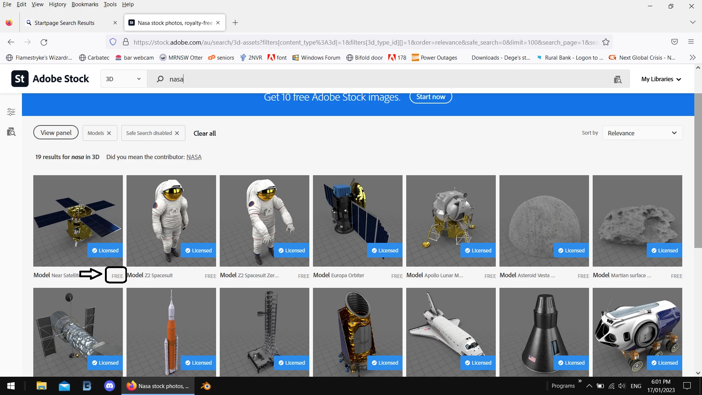Screen dimensions: 702x395
Task: Click the visual search camera icon in search bar
Action: 618,79
